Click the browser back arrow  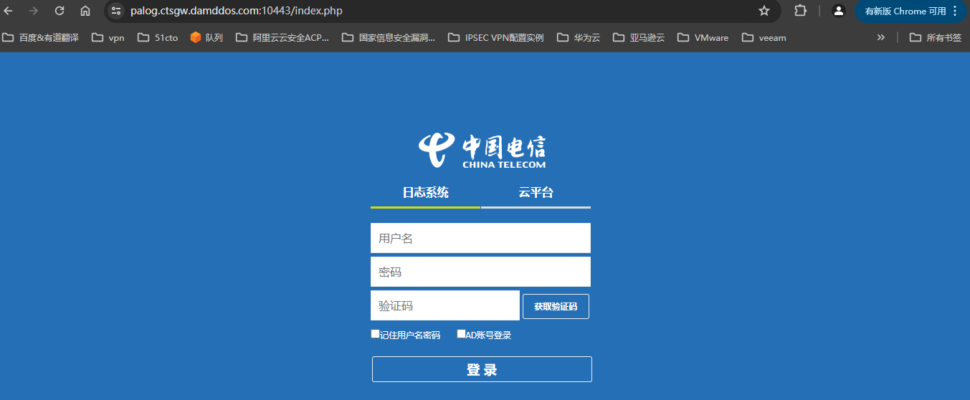point(9,11)
